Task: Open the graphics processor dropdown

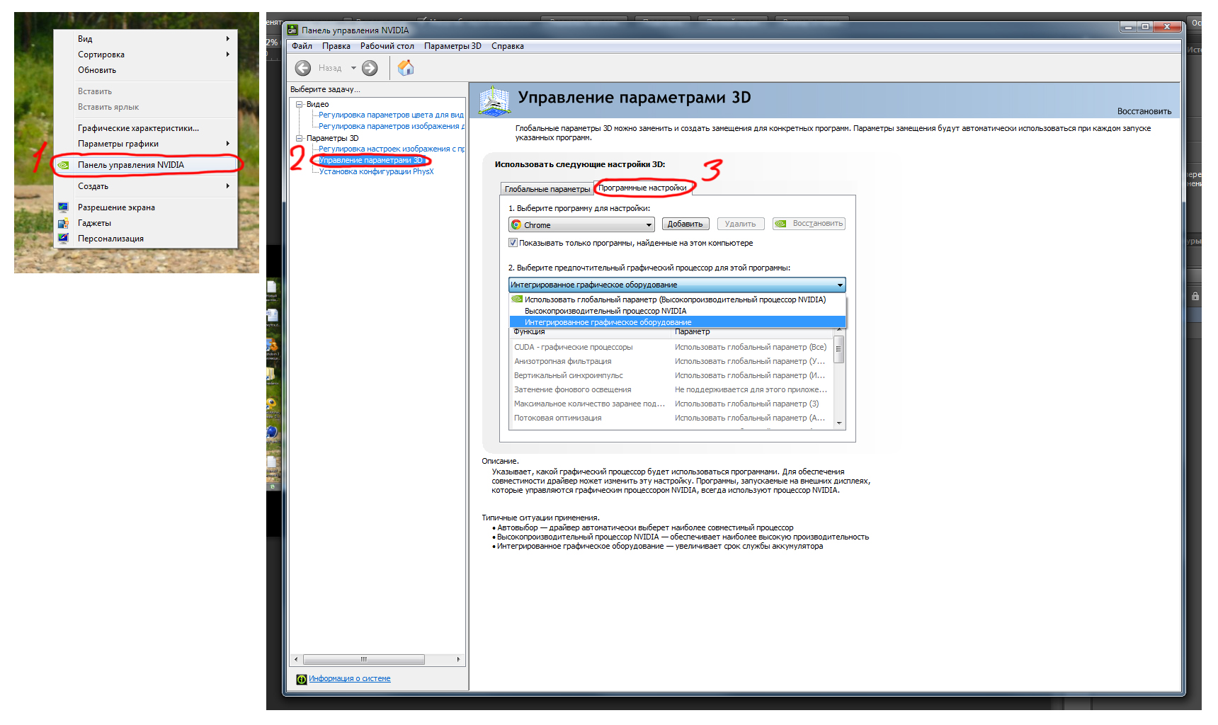Action: [x=840, y=285]
